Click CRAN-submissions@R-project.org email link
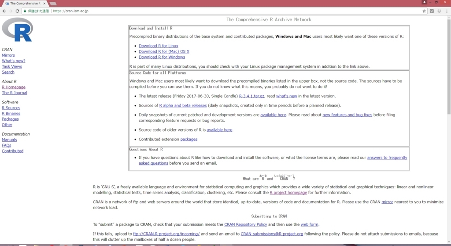 (272, 234)
